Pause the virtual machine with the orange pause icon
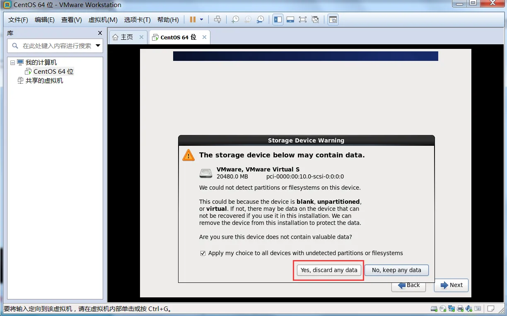The height and width of the screenshot is (316, 507). (193, 19)
